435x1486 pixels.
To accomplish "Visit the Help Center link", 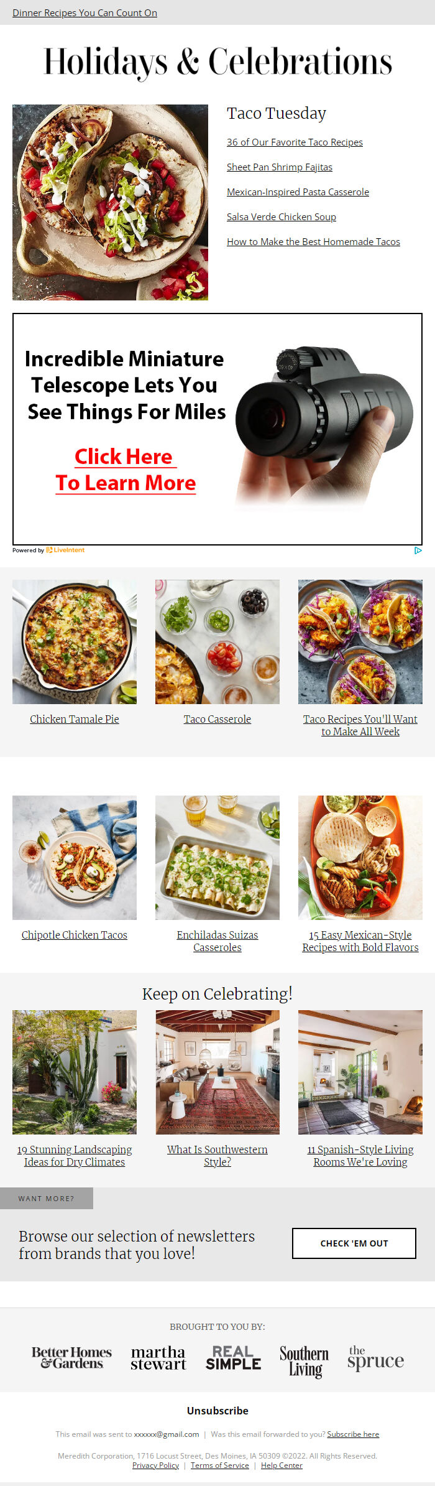I will (282, 1465).
